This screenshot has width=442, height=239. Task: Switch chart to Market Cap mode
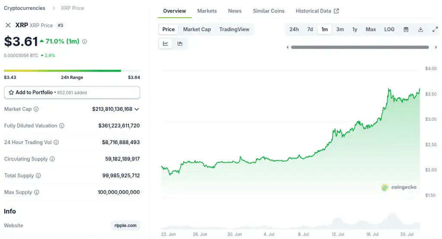pos(197,29)
